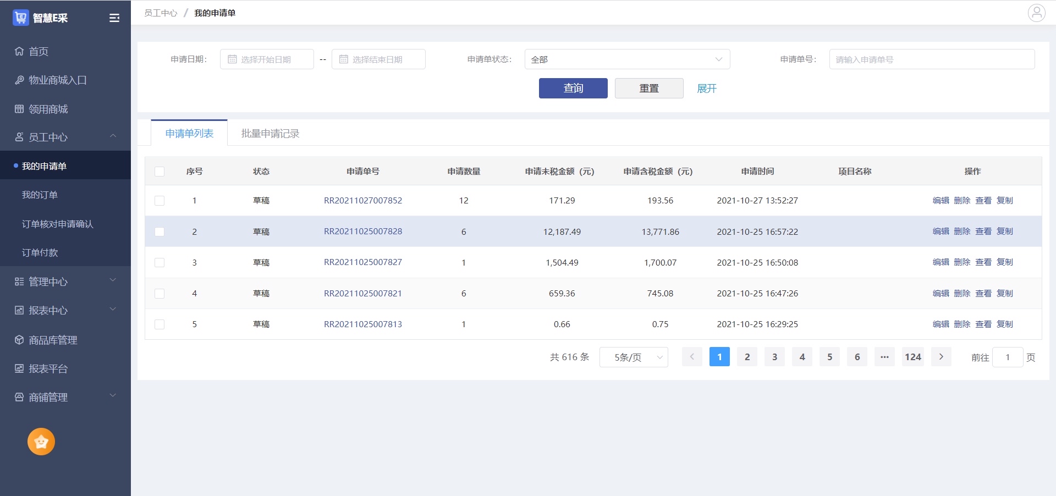The width and height of the screenshot is (1056, 496).
Task: Click 复制 for row RR20211027007852
Action: pyautogui.click(x=1005, y=201)
